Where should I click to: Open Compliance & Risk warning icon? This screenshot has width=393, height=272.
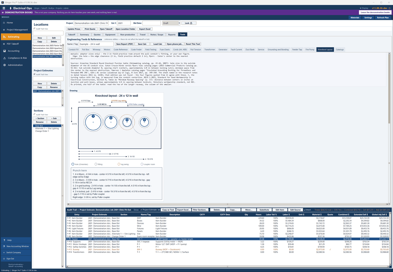pos(4,58)
